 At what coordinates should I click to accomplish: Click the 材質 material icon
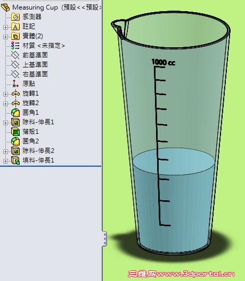(15, 46)
